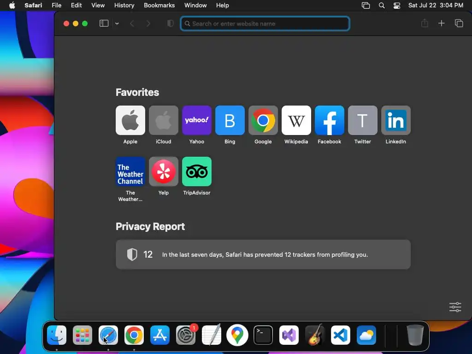Image resolution: width=472 pixels, height=354 pixels.
Task: Open Finder from the Dock
Action: point(57,335)
